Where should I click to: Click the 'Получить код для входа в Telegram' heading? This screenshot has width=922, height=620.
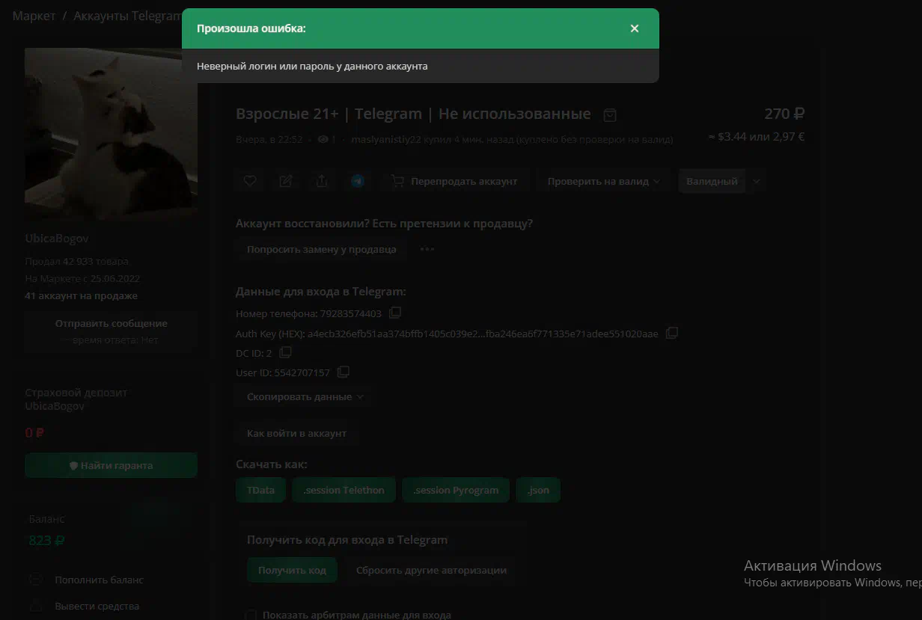click(x=347, y=539)
